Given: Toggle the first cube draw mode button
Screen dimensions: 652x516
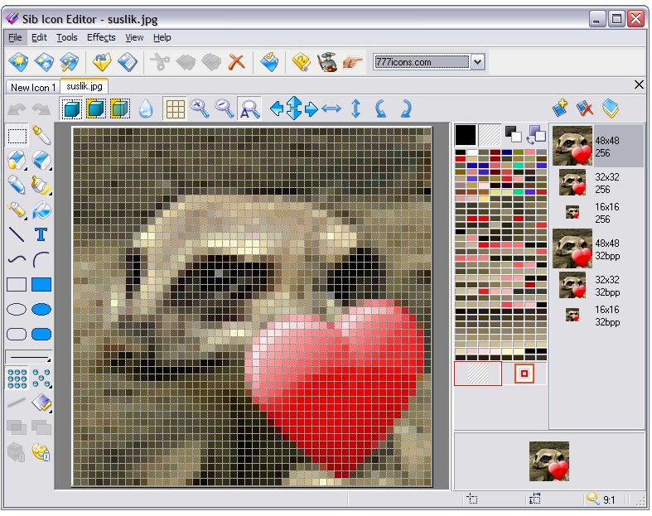Looking at the screenshot, I should tap(71, 109).
